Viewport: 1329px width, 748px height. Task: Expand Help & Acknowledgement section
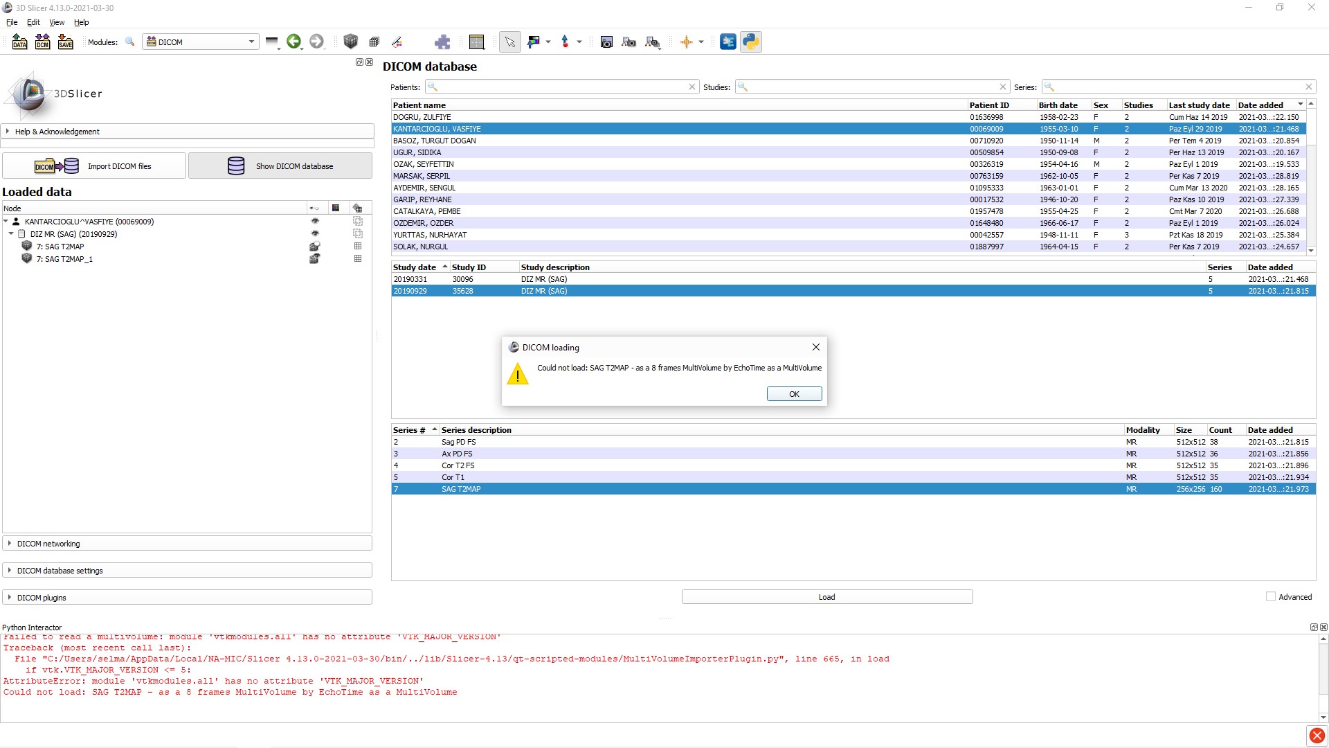pos(188,132)
